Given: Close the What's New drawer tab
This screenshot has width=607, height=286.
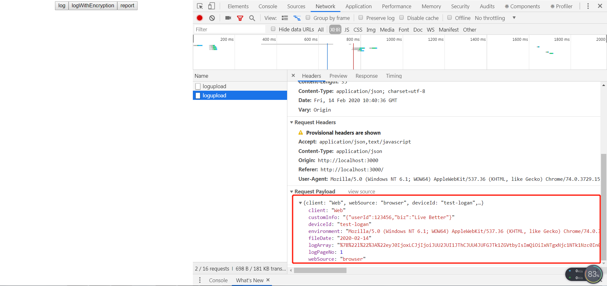Looking at the screenshot, I should click(x=268, y=280).
